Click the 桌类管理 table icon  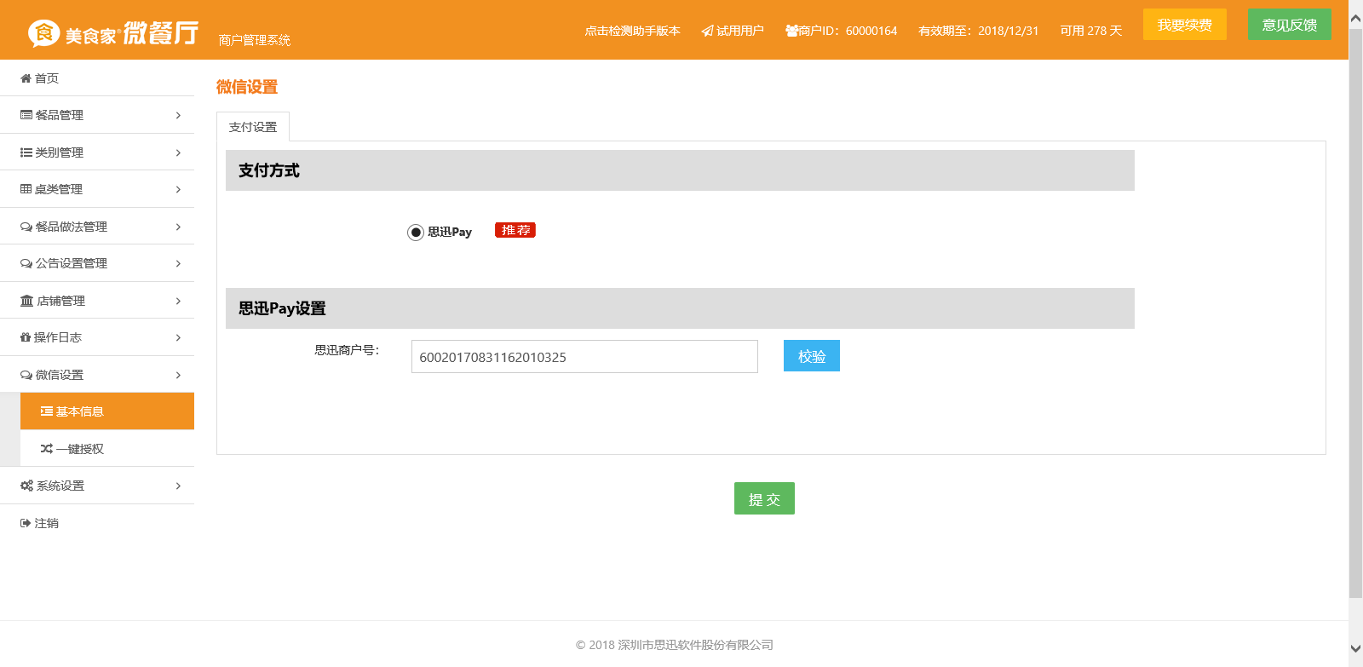click(x=26, y=189)
